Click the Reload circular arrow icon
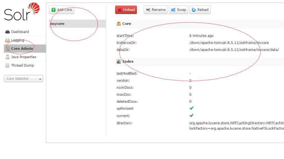Image resolution: width=284 pixels, height=159 pixels. click(194, 10)
